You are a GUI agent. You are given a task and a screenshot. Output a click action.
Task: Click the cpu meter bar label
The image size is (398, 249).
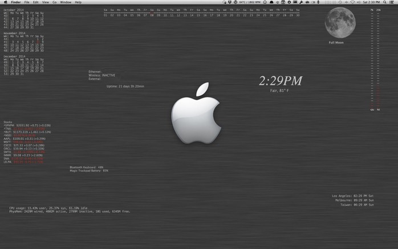(372, 110)
